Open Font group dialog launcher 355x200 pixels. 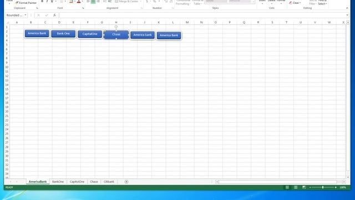point(83,8)
